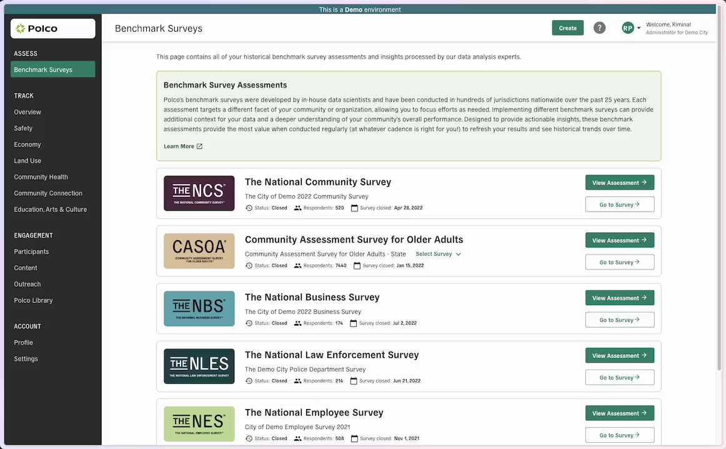Click the NBS survey logo thumbnail
This screenshot has width=726, height=449.
199,309
